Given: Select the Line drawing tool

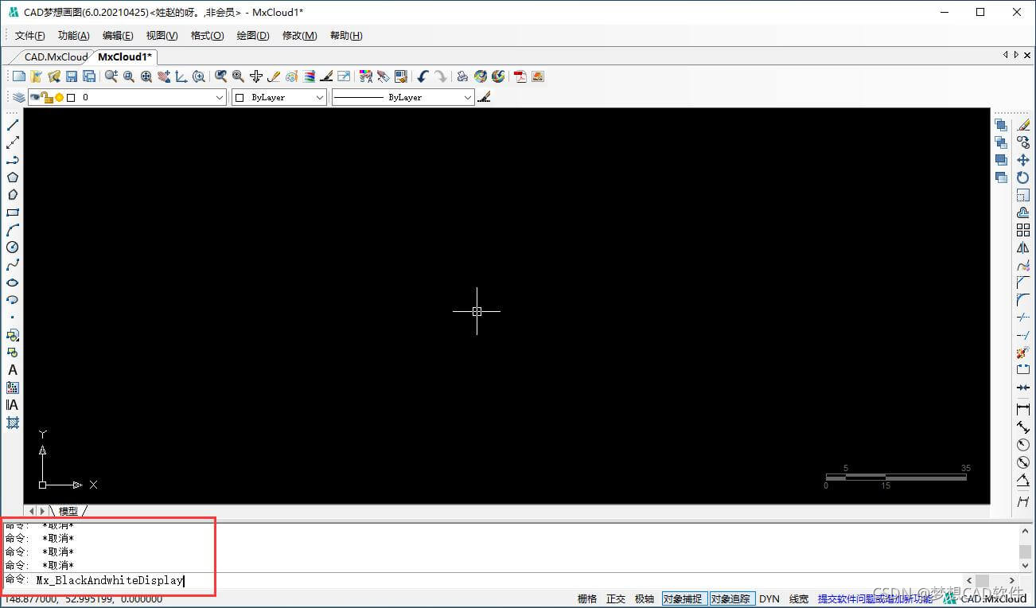Looking at the screenshot, I should [13, 125].
